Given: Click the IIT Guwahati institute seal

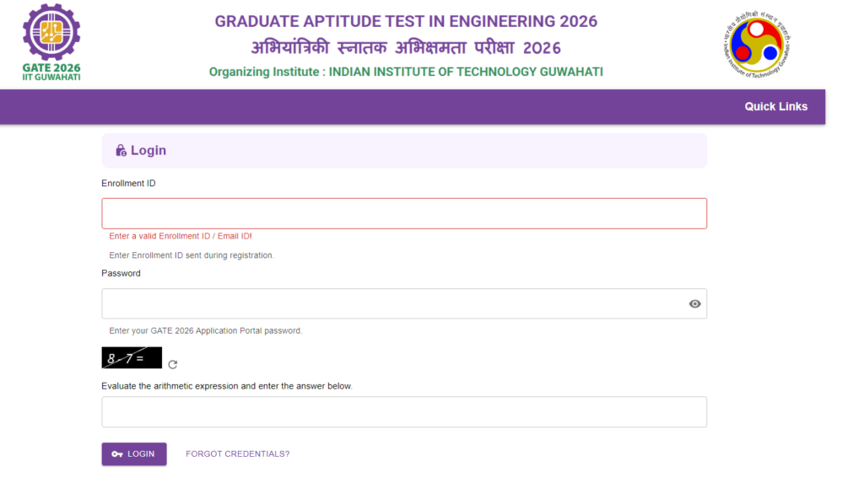Looking at the screenshot, I should (755, 42).
